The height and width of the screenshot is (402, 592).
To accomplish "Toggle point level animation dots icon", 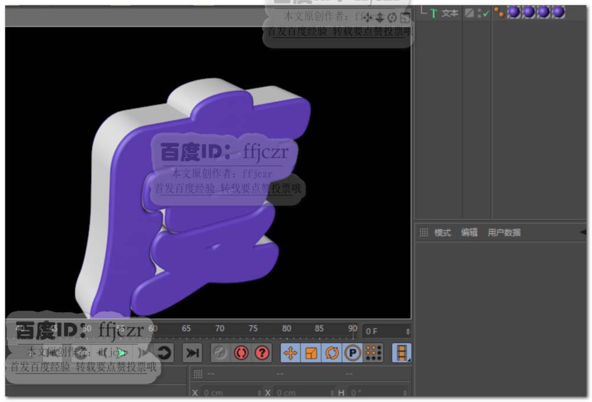I will (x=374, y=353).
